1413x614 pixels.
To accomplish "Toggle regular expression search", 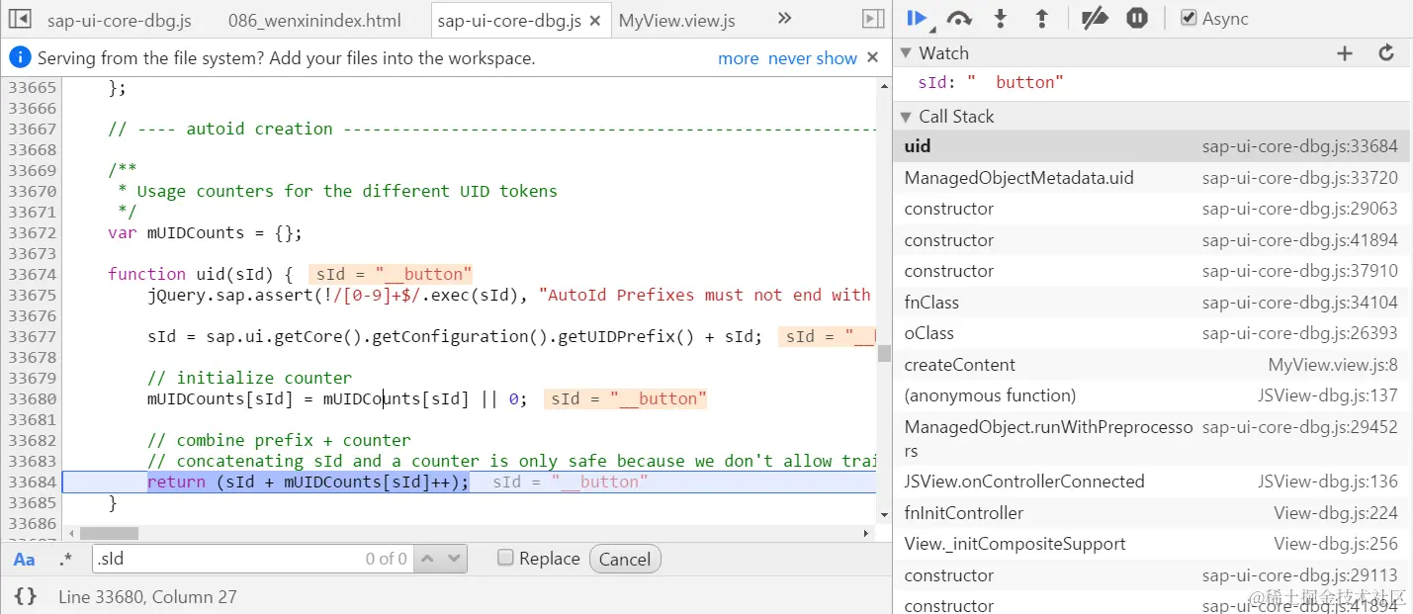I will click(x=65, y=560).
